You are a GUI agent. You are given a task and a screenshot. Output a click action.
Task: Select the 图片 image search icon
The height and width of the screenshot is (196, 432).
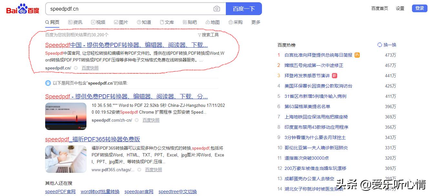click(116, 22)
